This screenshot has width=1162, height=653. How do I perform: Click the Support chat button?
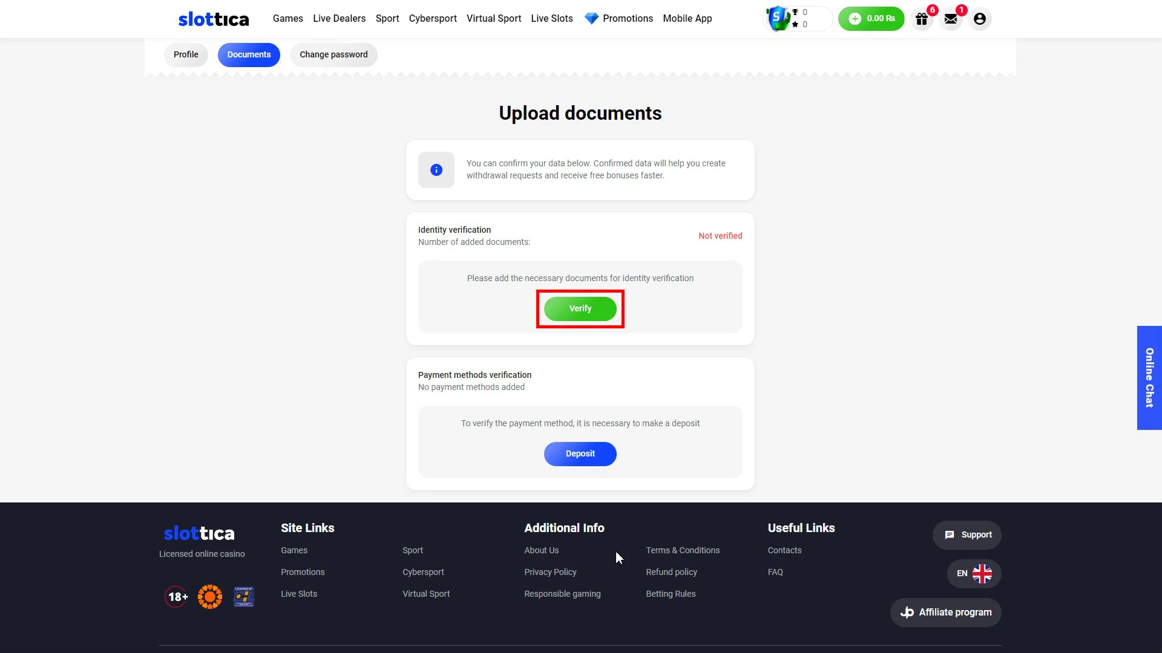(x=968, y=535)
